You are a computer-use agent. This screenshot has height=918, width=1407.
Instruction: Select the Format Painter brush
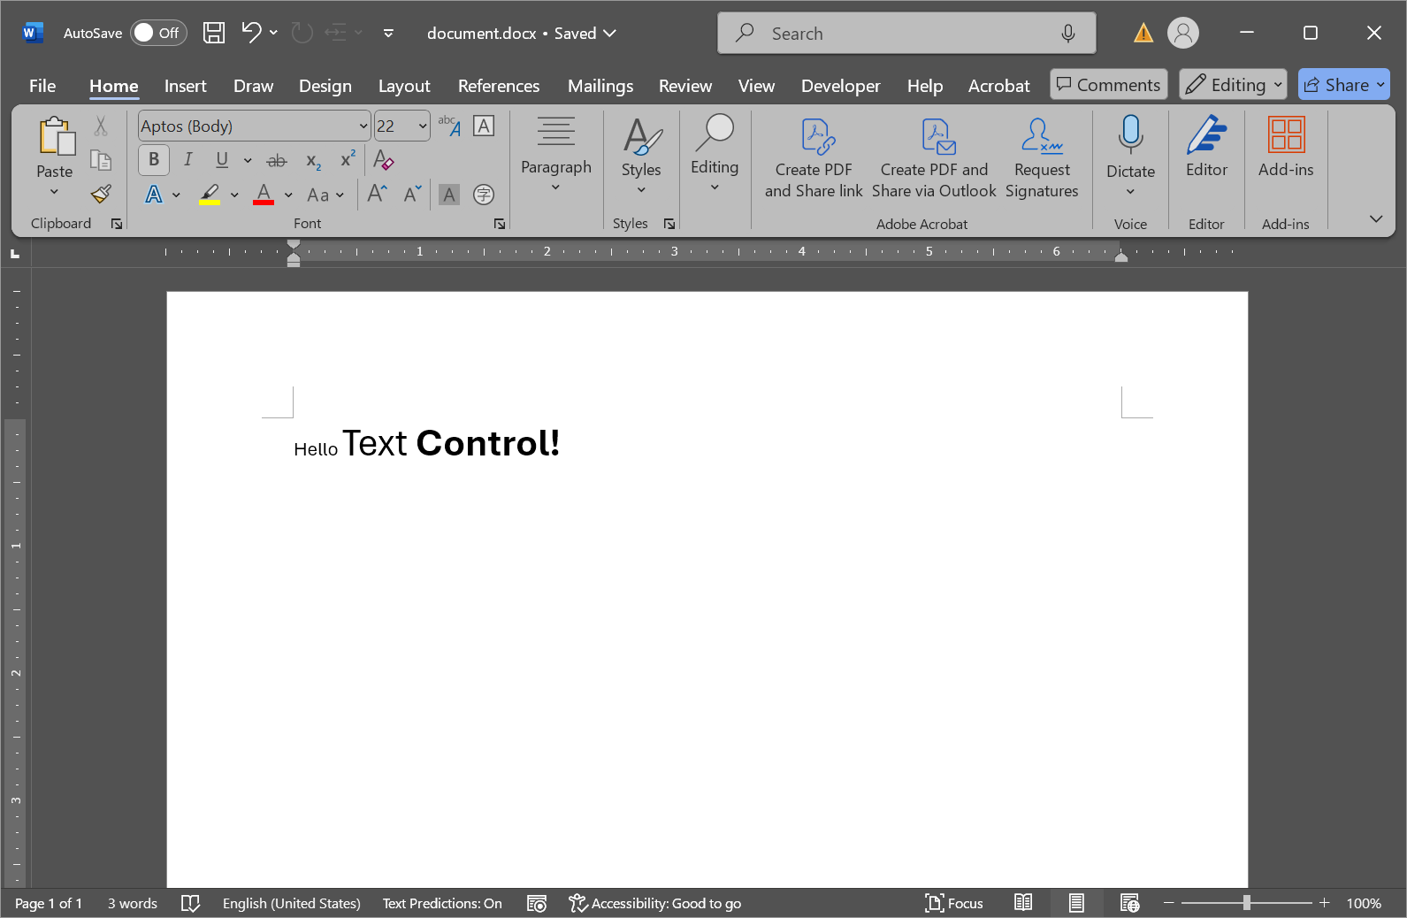[101, 194]
